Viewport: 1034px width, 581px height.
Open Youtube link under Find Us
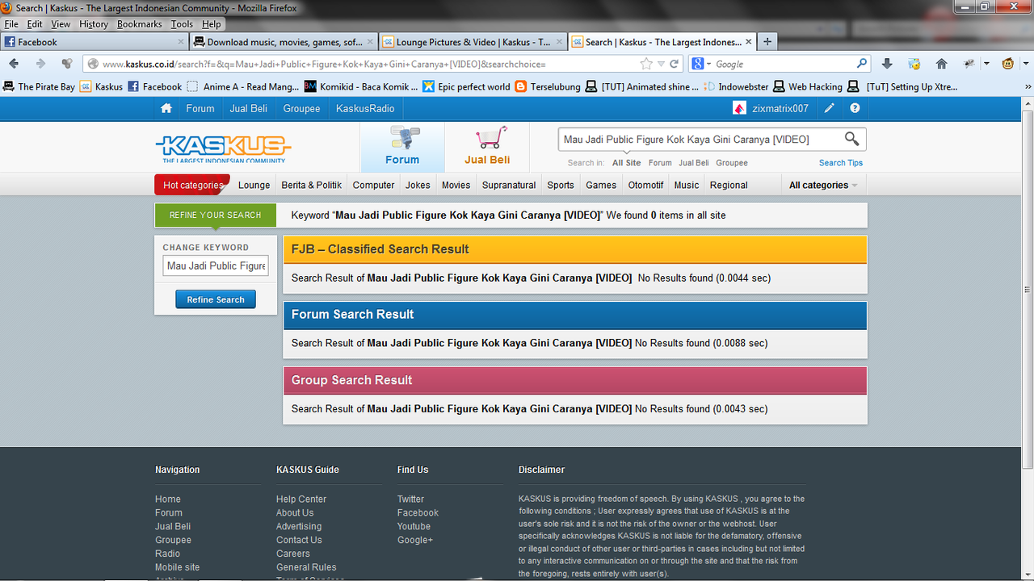(x=414, y=526)
